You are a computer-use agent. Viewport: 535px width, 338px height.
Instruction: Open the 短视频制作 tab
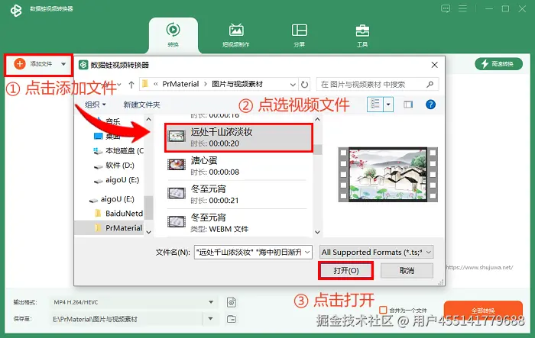pos(235,35)
